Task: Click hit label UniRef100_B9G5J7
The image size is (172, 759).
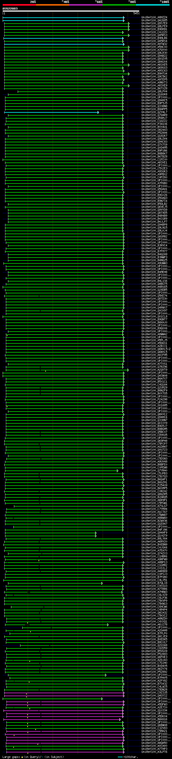Action: (x=154, y=426)
